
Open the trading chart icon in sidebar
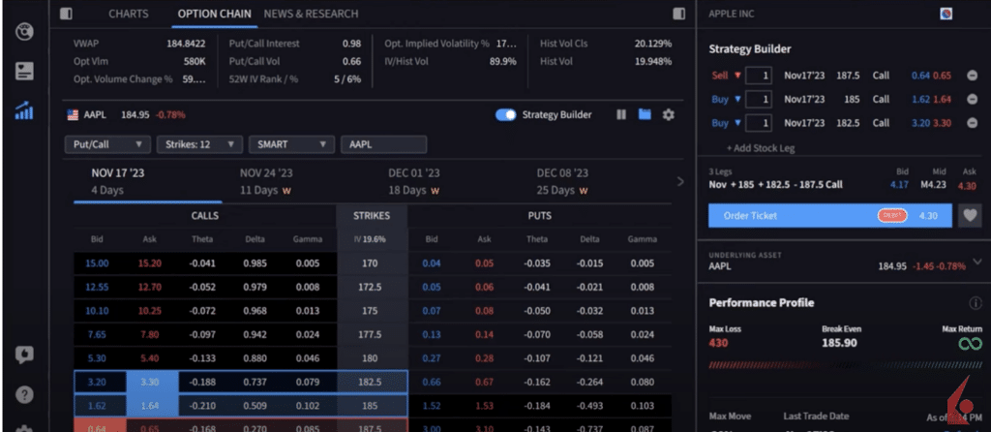[x=24, y=110]
